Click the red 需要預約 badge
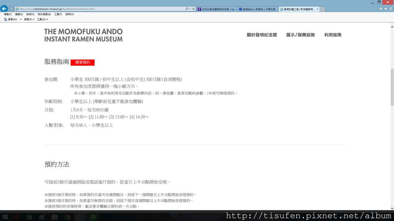This screenshot has width=394, height=221. [x=82, y=63]
